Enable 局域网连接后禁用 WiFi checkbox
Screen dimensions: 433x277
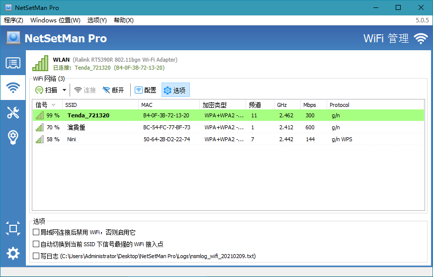(x=36, y=232)
